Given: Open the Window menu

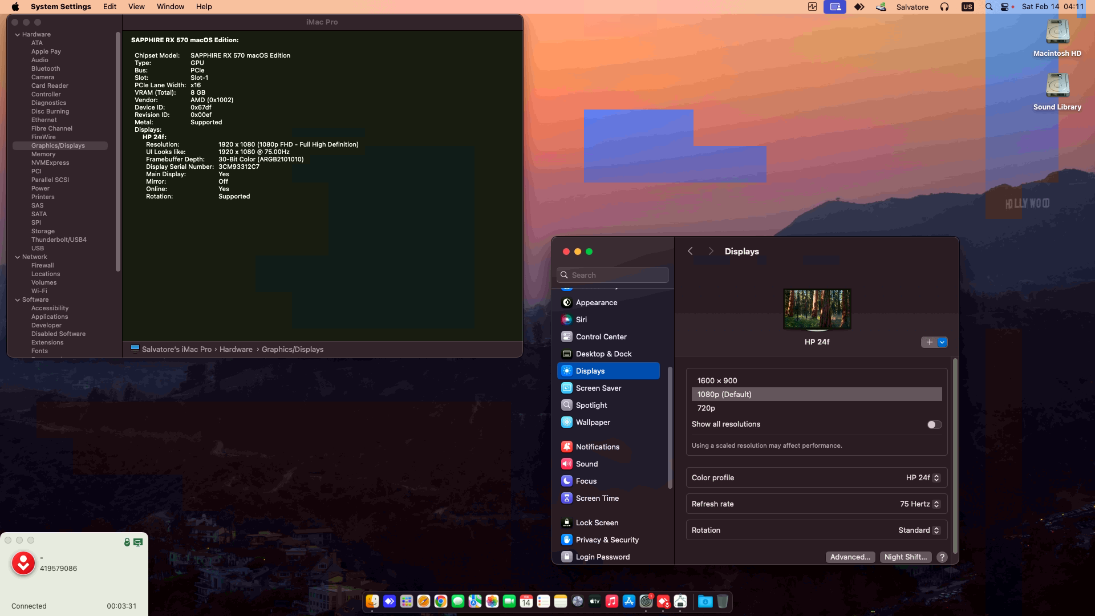Looking at the screenshot, I should (170, 7).
